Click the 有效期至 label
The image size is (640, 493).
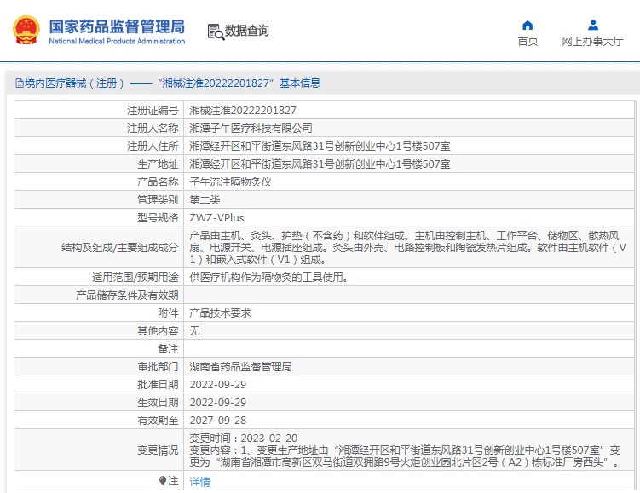[x=158, y=421]
